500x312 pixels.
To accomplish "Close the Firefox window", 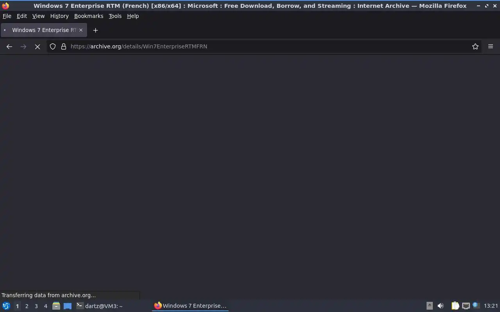I will point(495,6).
